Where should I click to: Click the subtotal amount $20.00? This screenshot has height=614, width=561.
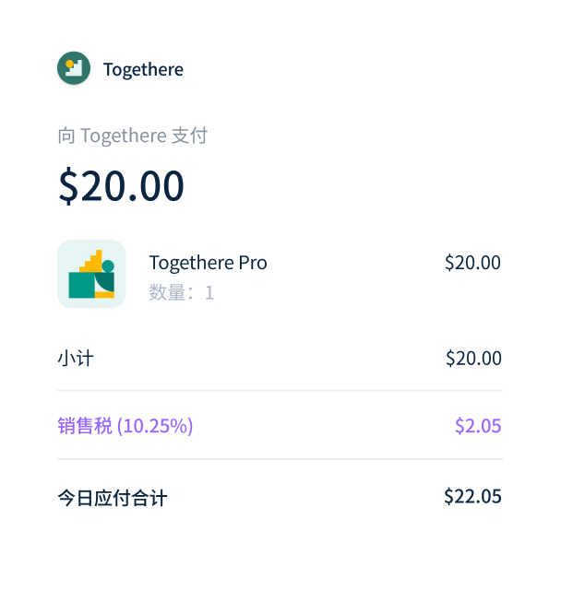473,359
